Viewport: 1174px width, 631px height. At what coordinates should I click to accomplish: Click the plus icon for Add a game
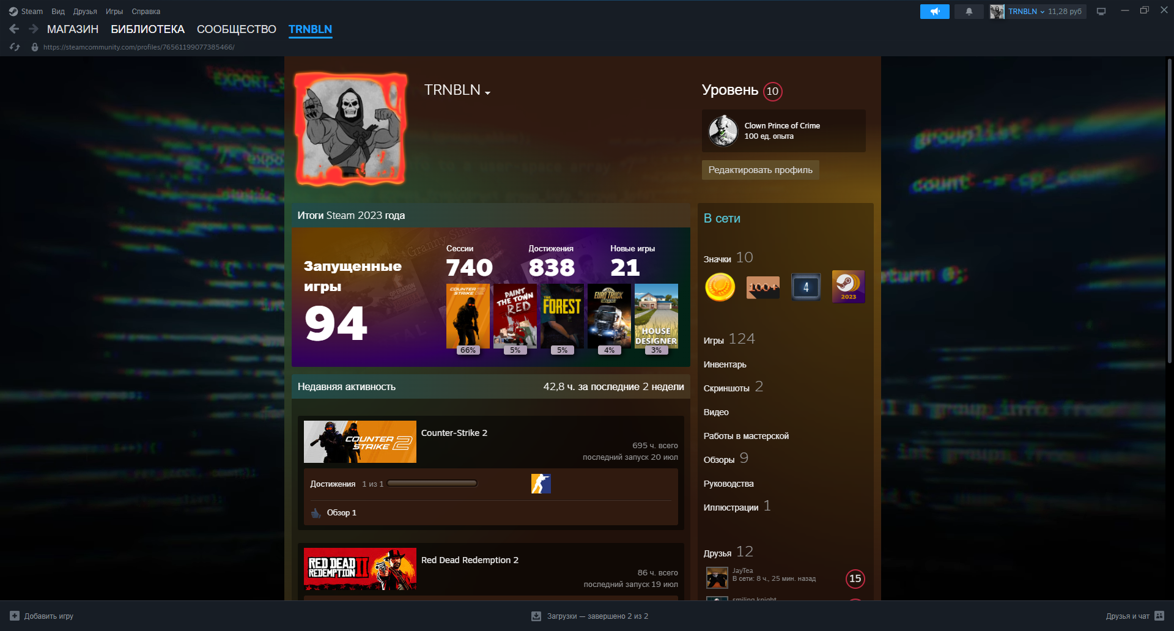pyautogui.click(x=15, y=616)
